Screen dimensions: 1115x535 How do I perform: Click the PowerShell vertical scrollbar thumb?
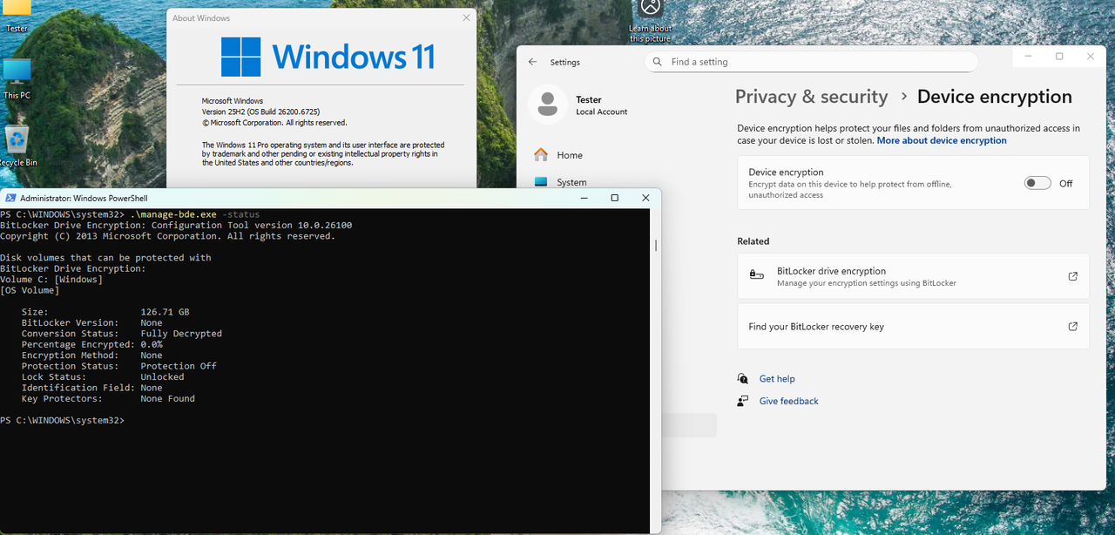coord(655,246)
